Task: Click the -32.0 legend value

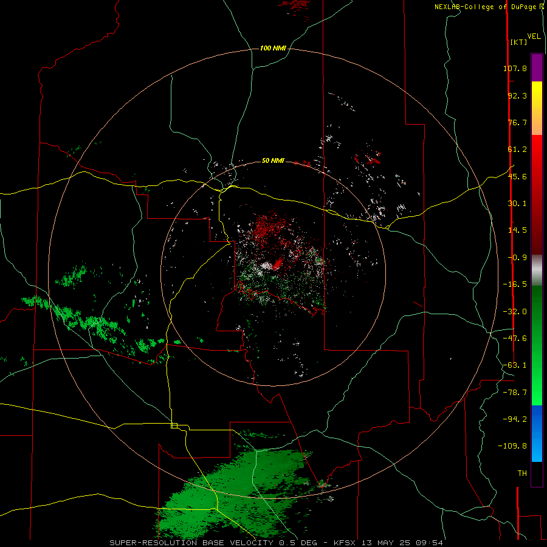Action: click(x=515, y=312)
